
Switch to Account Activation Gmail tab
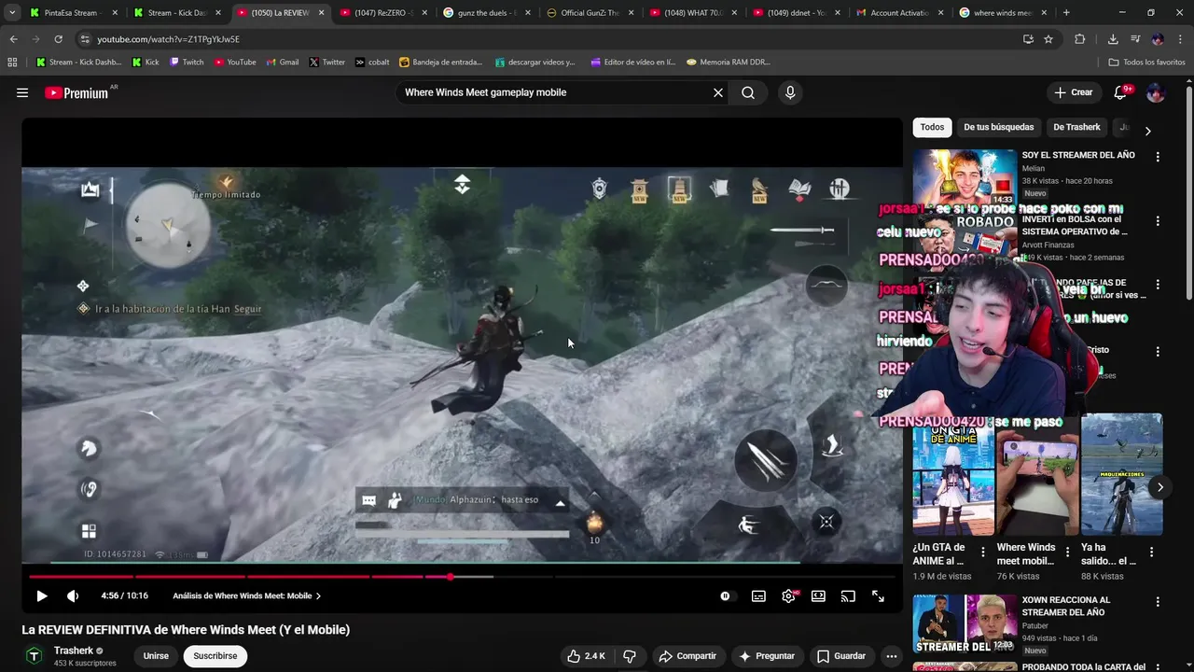pos(900,13)
